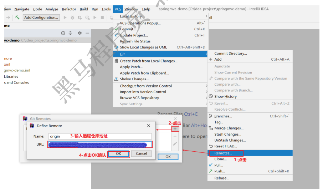Image resolution: width=328 pixels, height=192 pixels.
Task: Select Show History in Git submenu
Action: [x=250, y=96]
